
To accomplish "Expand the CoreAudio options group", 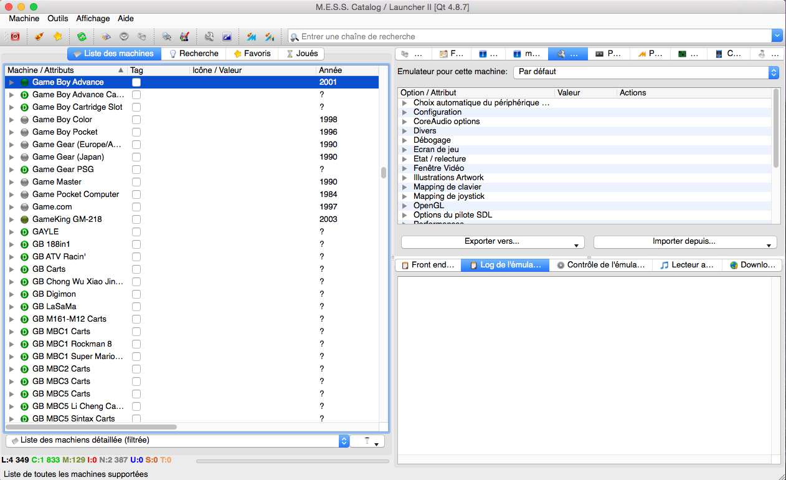I will [x=405, y=122].
